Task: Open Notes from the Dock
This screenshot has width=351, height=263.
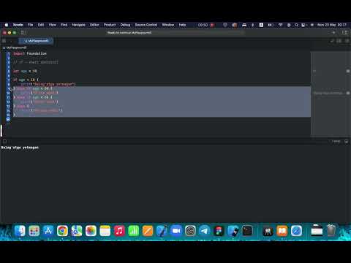Action: coord(105,231)
